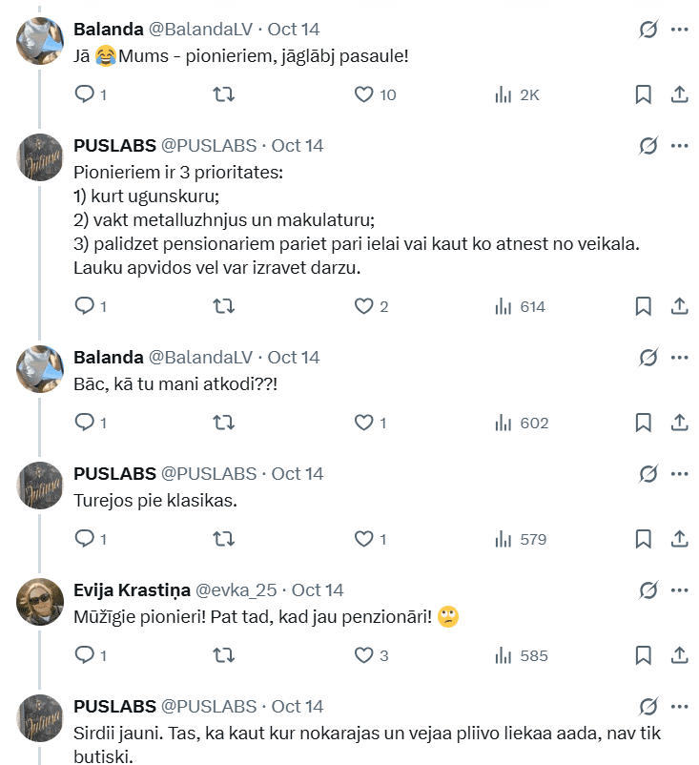
Task: View analytics showing 614 views
Action: [x=520, y=306]
